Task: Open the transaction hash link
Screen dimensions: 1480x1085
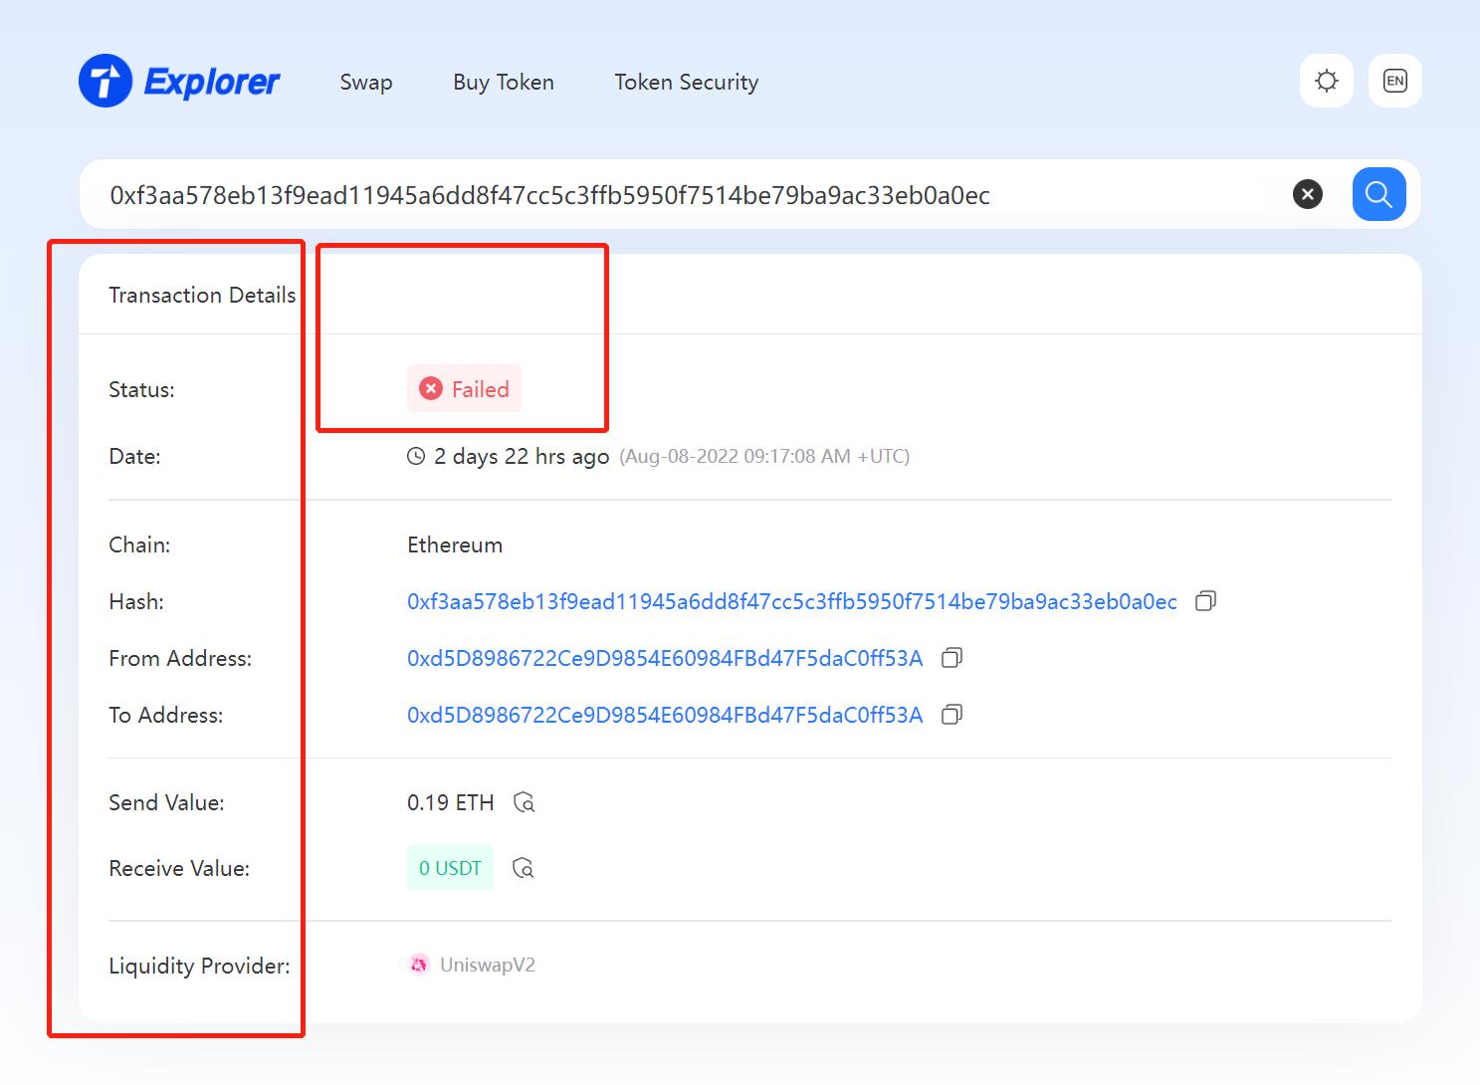Action: pyautogui.click(x=792, y=601)
